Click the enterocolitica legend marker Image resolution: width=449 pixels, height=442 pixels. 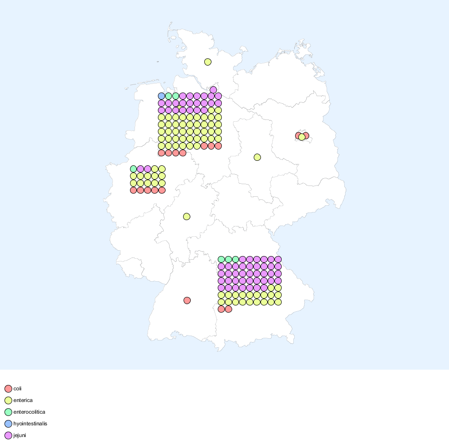8,412
